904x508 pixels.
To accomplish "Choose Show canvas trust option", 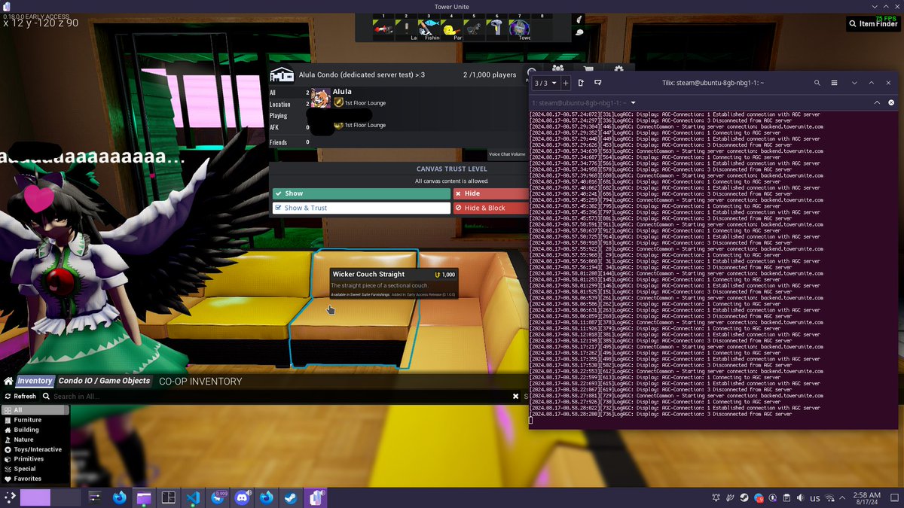I will click(362, 193).
